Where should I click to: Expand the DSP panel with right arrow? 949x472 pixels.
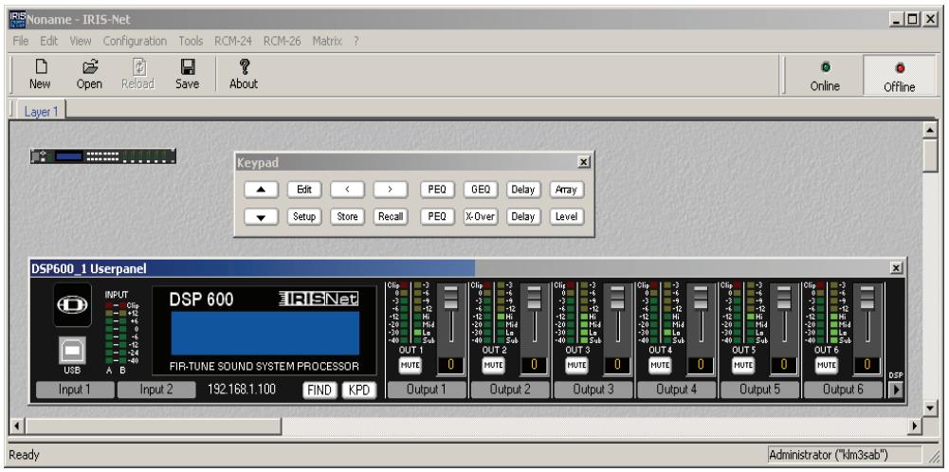coord(896,390)
